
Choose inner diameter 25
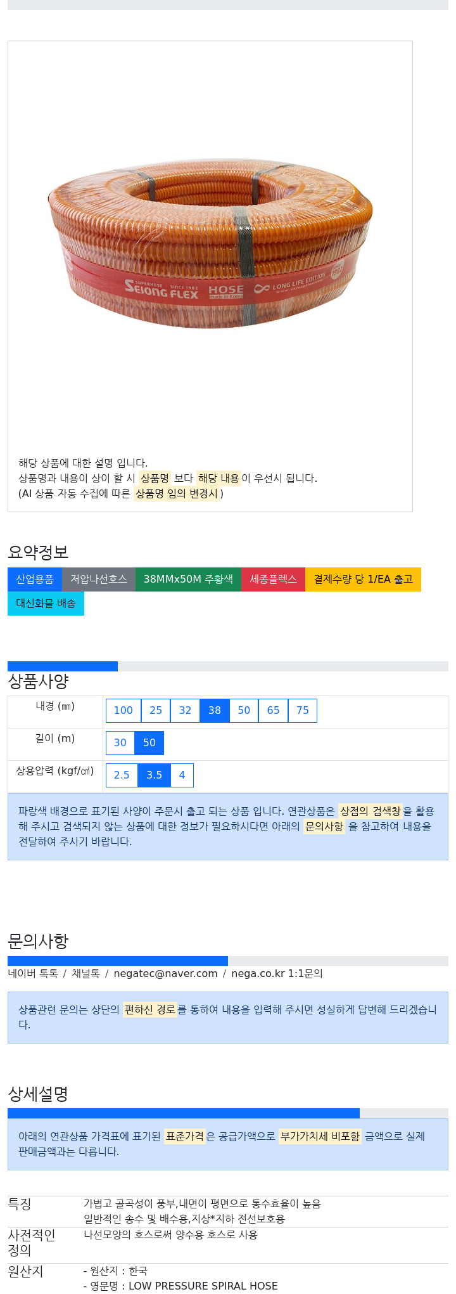(156, 711)
